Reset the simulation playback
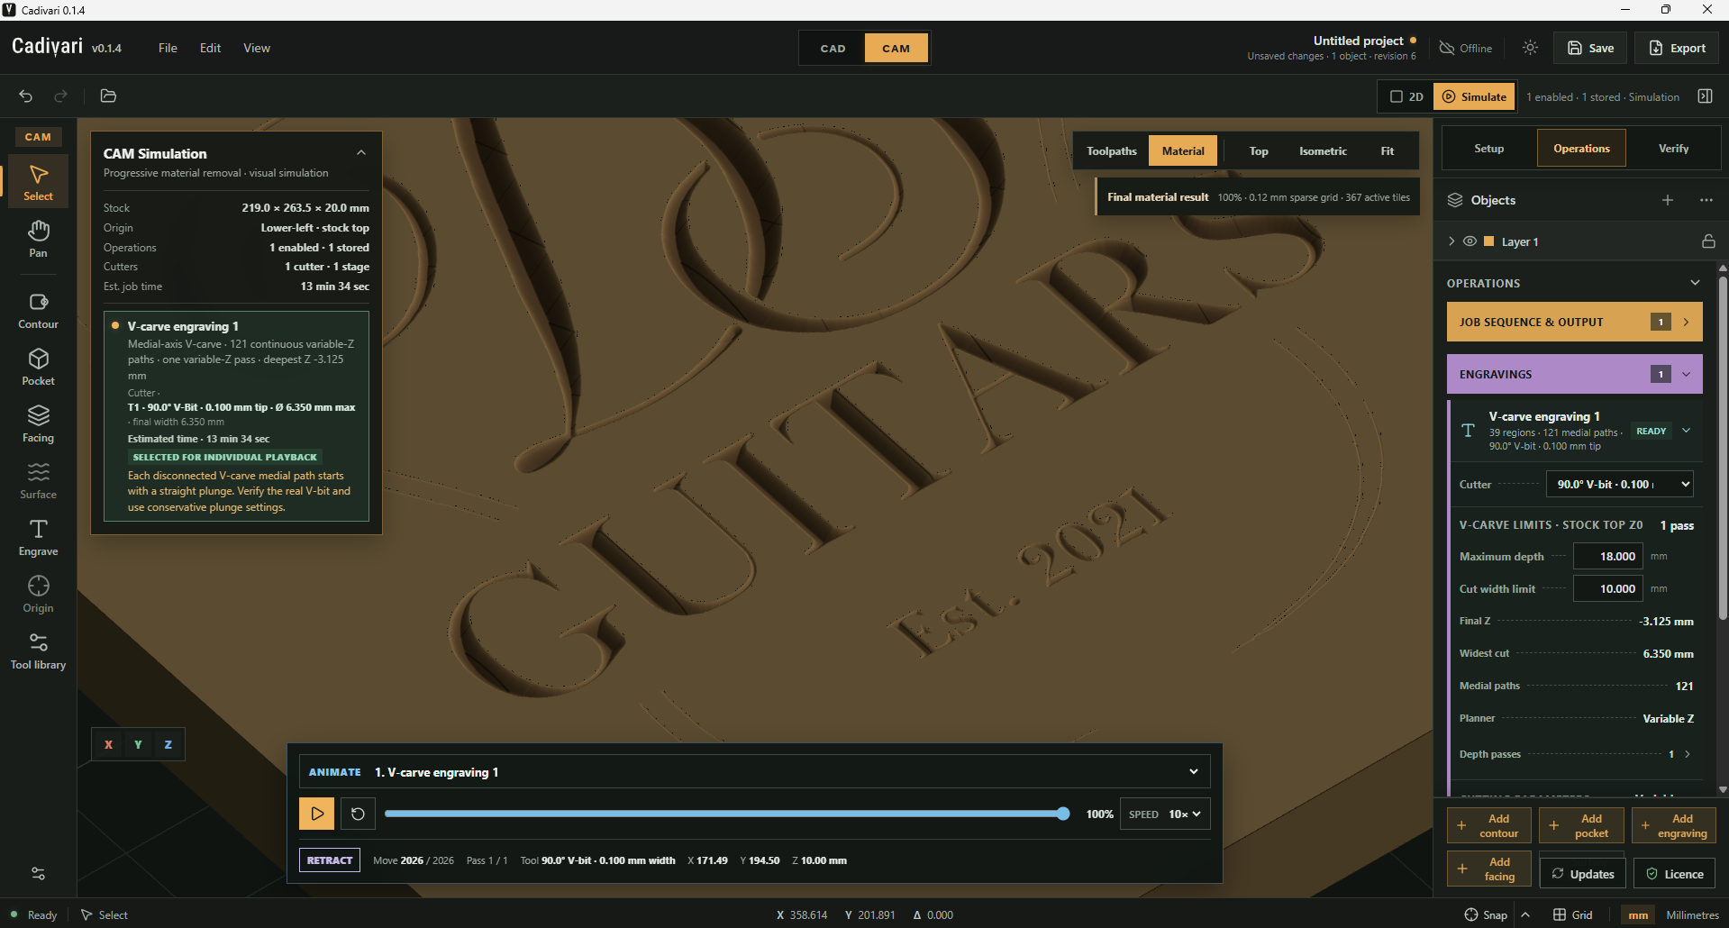Viewport: 1729px width, 928px height. pos(358,814)
